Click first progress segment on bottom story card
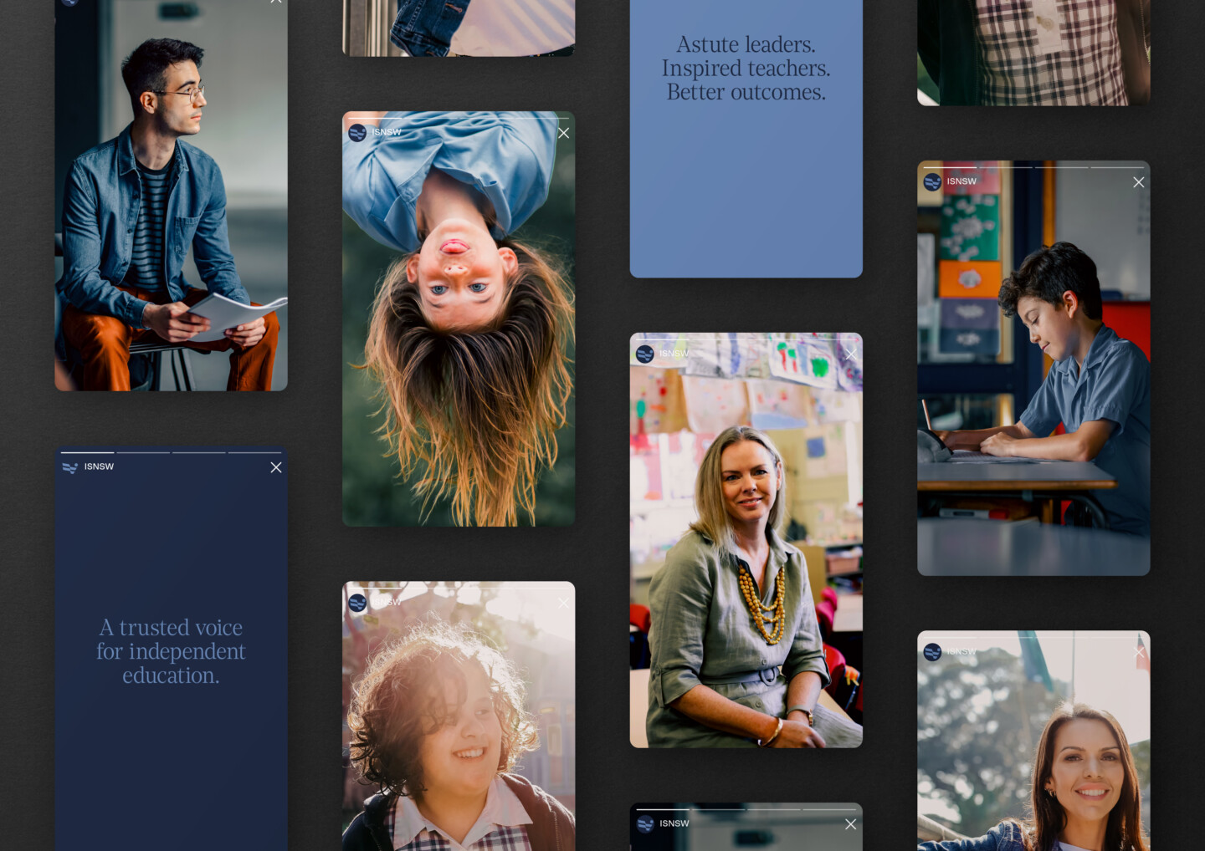Screen dimensions: 1205x851 663,809
